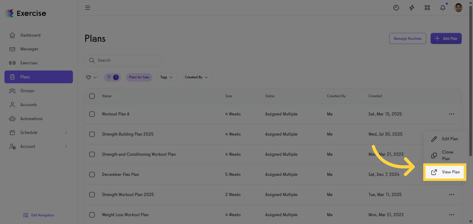Image resolution: width=473 pixels, height=224 pixels.
Task: Open Messages in sidebar
Action: pyautogui.click(x=39, y=49)
